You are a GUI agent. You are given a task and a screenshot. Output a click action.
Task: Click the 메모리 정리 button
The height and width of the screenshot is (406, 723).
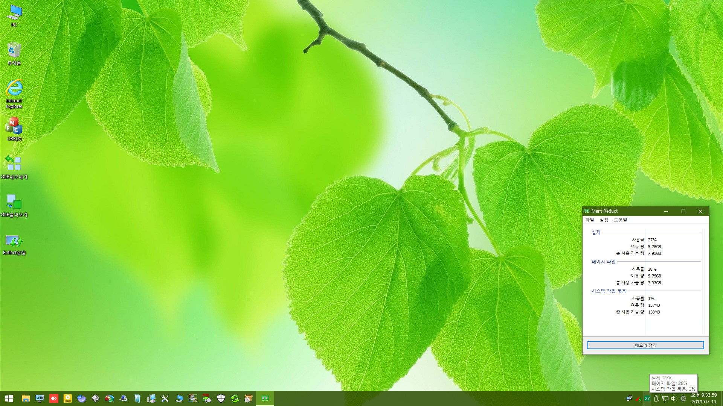645,345
